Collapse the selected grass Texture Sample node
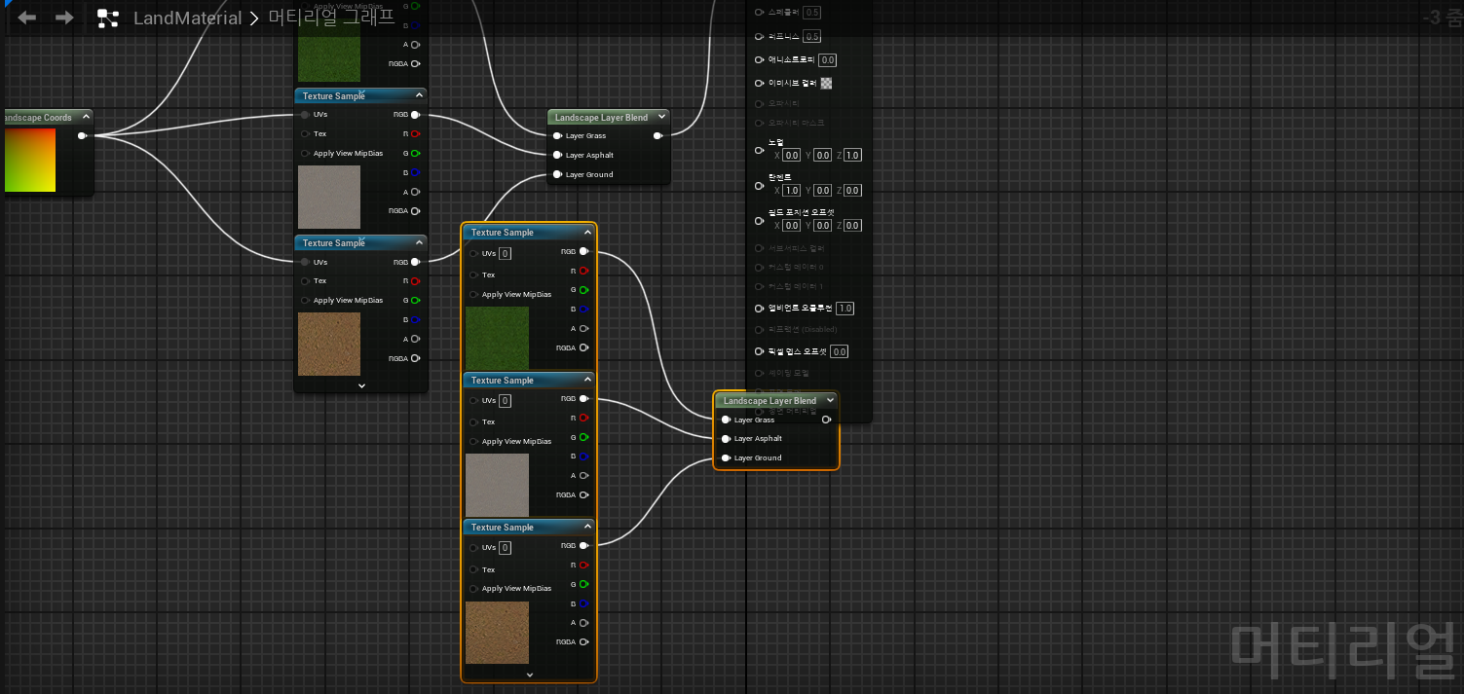1464x694 pixels. pos(587,232)
